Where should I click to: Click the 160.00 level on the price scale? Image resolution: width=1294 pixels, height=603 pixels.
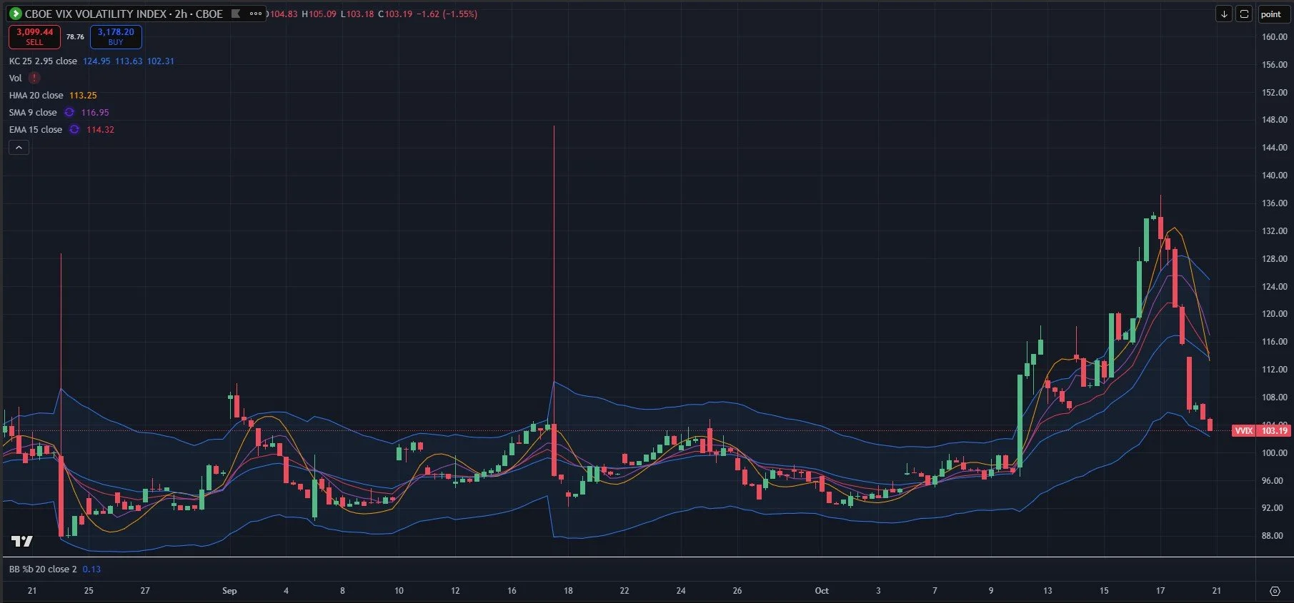(x=1274, y=37)
